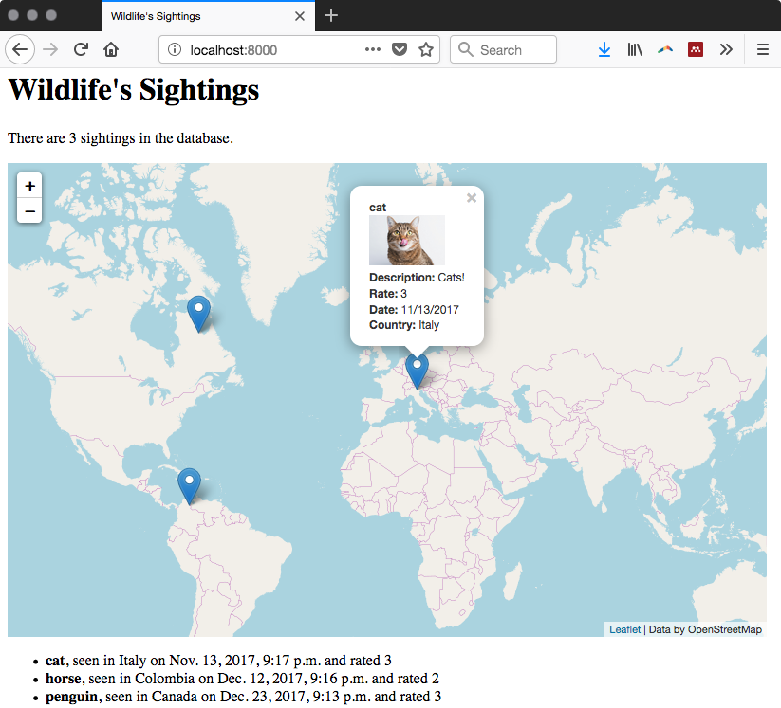The height and width of the screenshot is (708, 781).
Task: Open the Library bookshelf icon
Action: click(x=635, y=49)
